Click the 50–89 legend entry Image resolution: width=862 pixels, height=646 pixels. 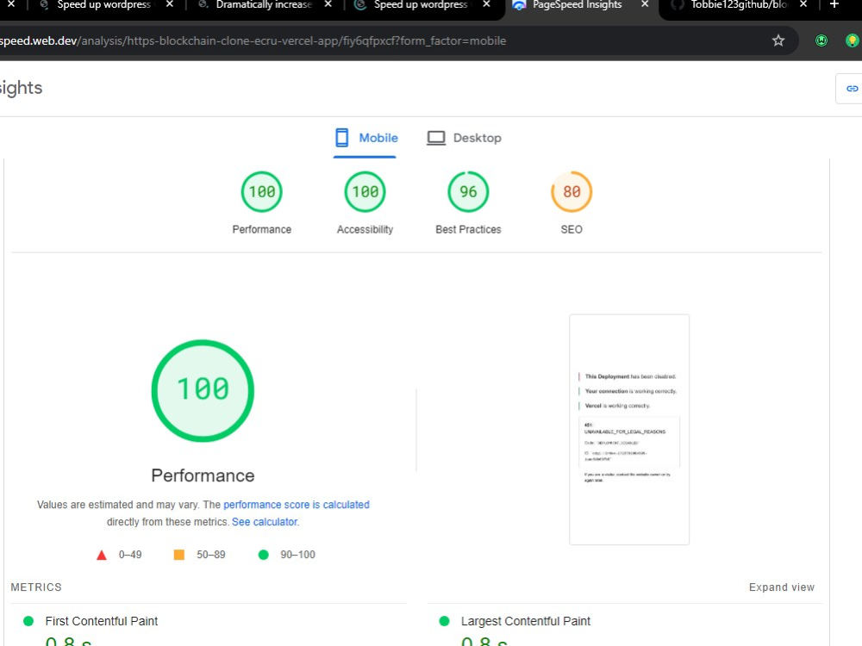pos(200,555)
